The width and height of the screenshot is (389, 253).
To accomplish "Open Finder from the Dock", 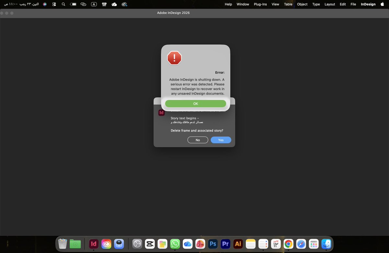I will 326,244.
